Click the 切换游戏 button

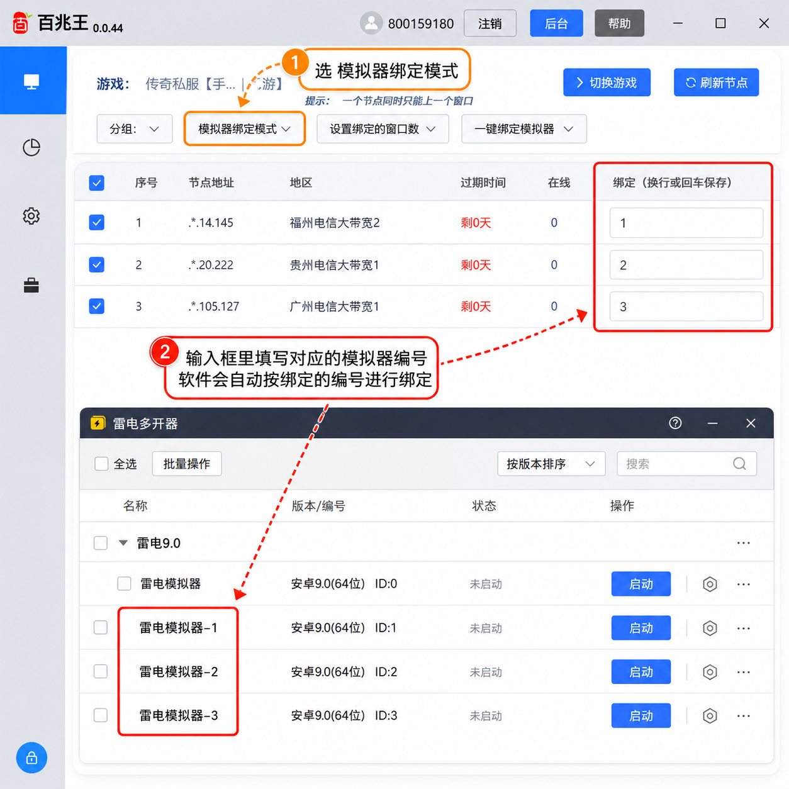[607, 82]
